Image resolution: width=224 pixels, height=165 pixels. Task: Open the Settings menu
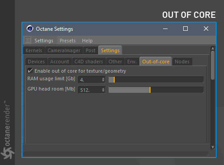(x=44, y=41)
